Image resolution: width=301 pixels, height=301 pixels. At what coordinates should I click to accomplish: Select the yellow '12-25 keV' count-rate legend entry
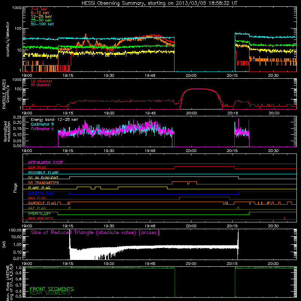pos(41,17)
